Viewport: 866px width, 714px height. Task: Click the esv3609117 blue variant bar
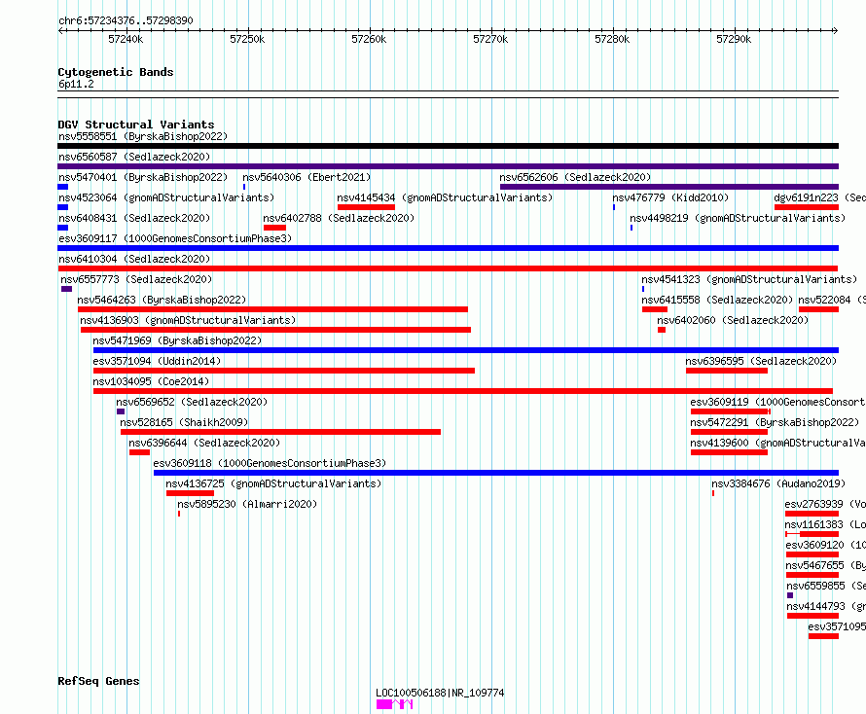point(448,248)
